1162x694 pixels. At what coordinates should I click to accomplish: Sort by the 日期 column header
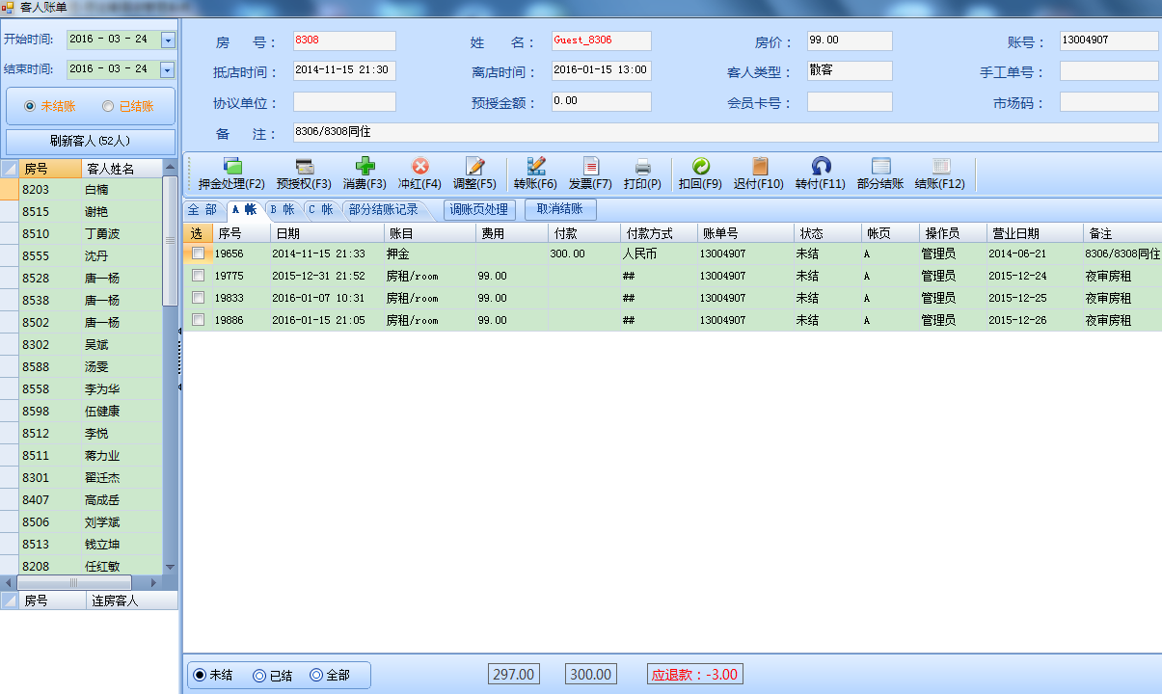pos(327,233)
